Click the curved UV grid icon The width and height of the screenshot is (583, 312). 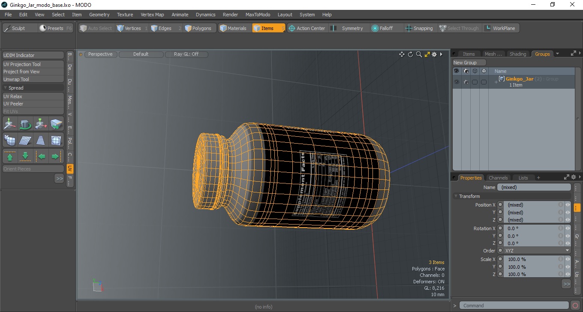click(10, 140)
